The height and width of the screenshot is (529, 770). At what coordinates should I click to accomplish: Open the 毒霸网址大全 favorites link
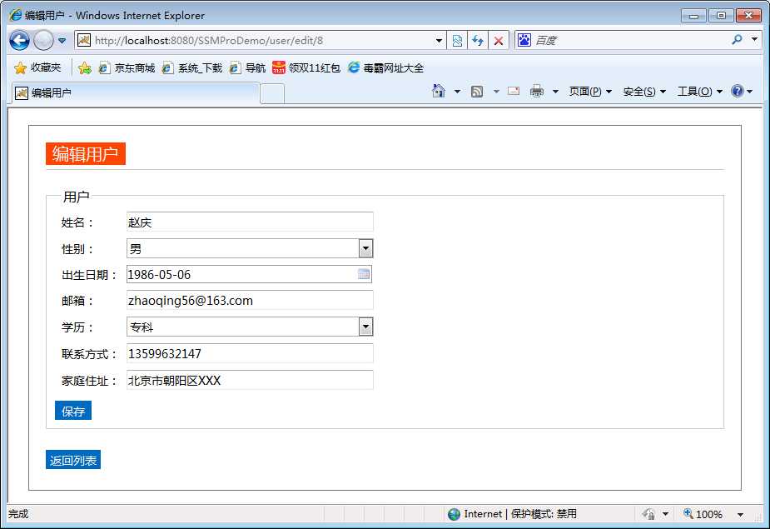[x=385, y=67]
